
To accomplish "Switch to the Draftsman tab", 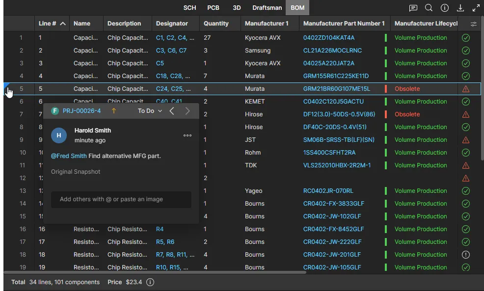I will pyautogui.click(x=267, y=8).
